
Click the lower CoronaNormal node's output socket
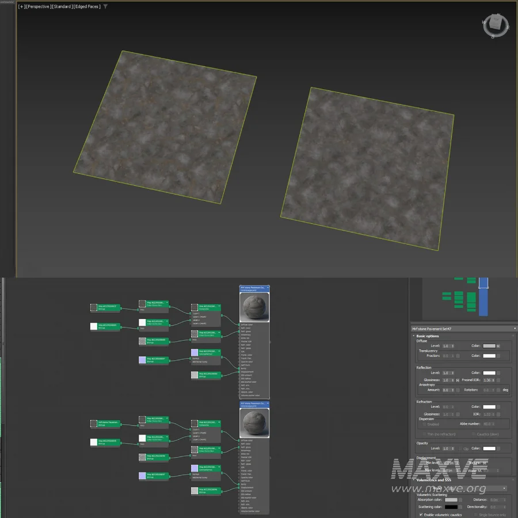pyautogui.click(x=222, y=473)
